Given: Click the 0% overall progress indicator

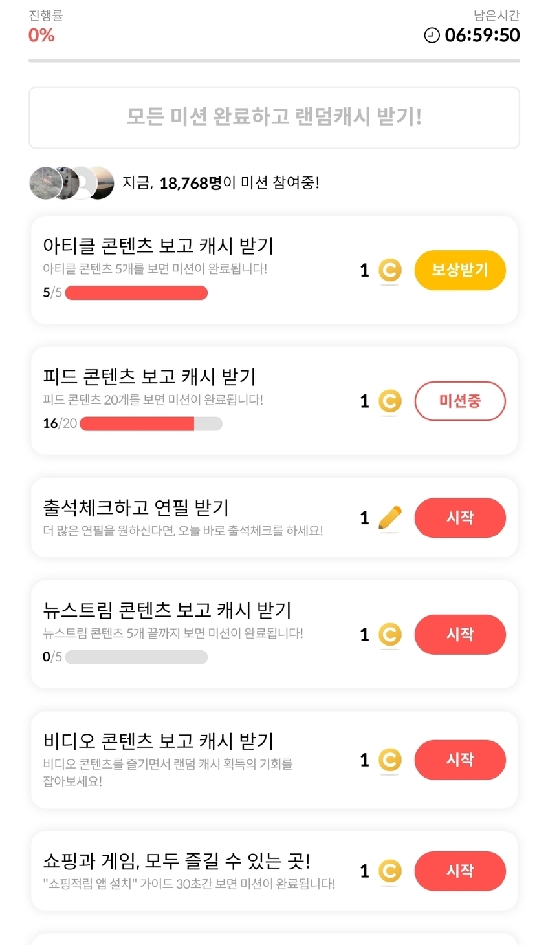Looking at the screenshot, I should [41, 36].
